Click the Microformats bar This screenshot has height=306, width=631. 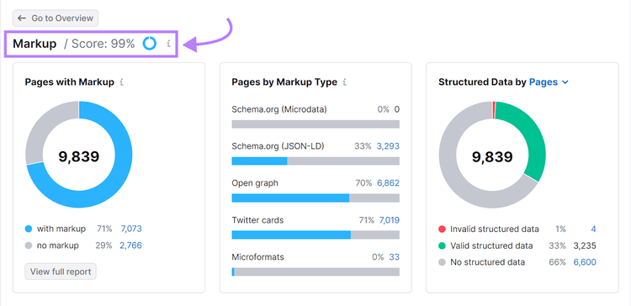pos(315,272)
